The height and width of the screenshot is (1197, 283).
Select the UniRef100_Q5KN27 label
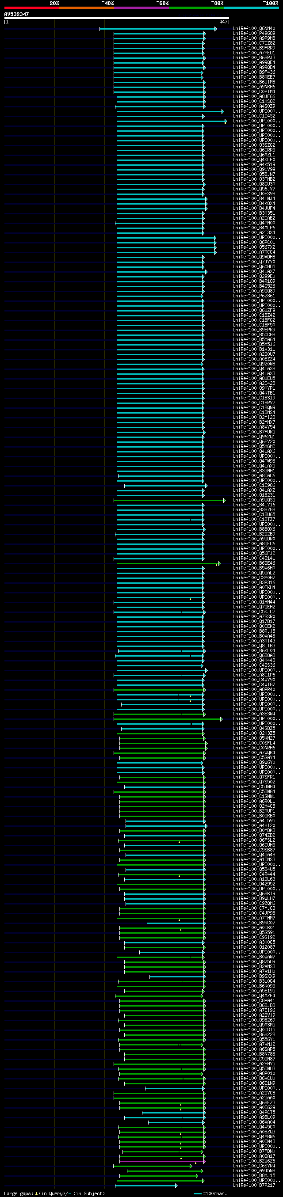point(254,738)
